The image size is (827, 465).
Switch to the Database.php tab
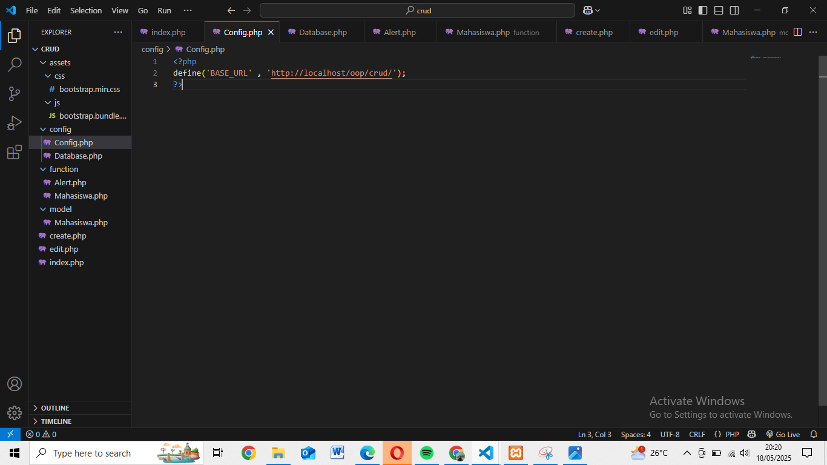coord(321,31)
